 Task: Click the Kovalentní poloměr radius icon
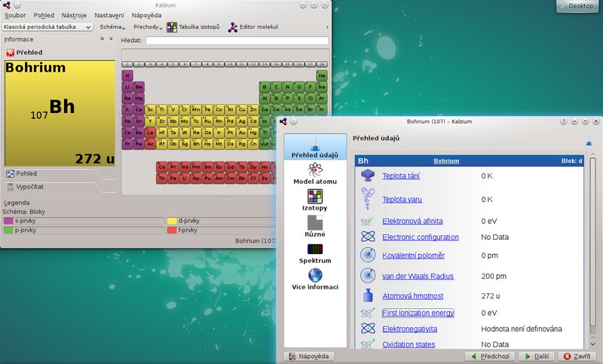368,255
